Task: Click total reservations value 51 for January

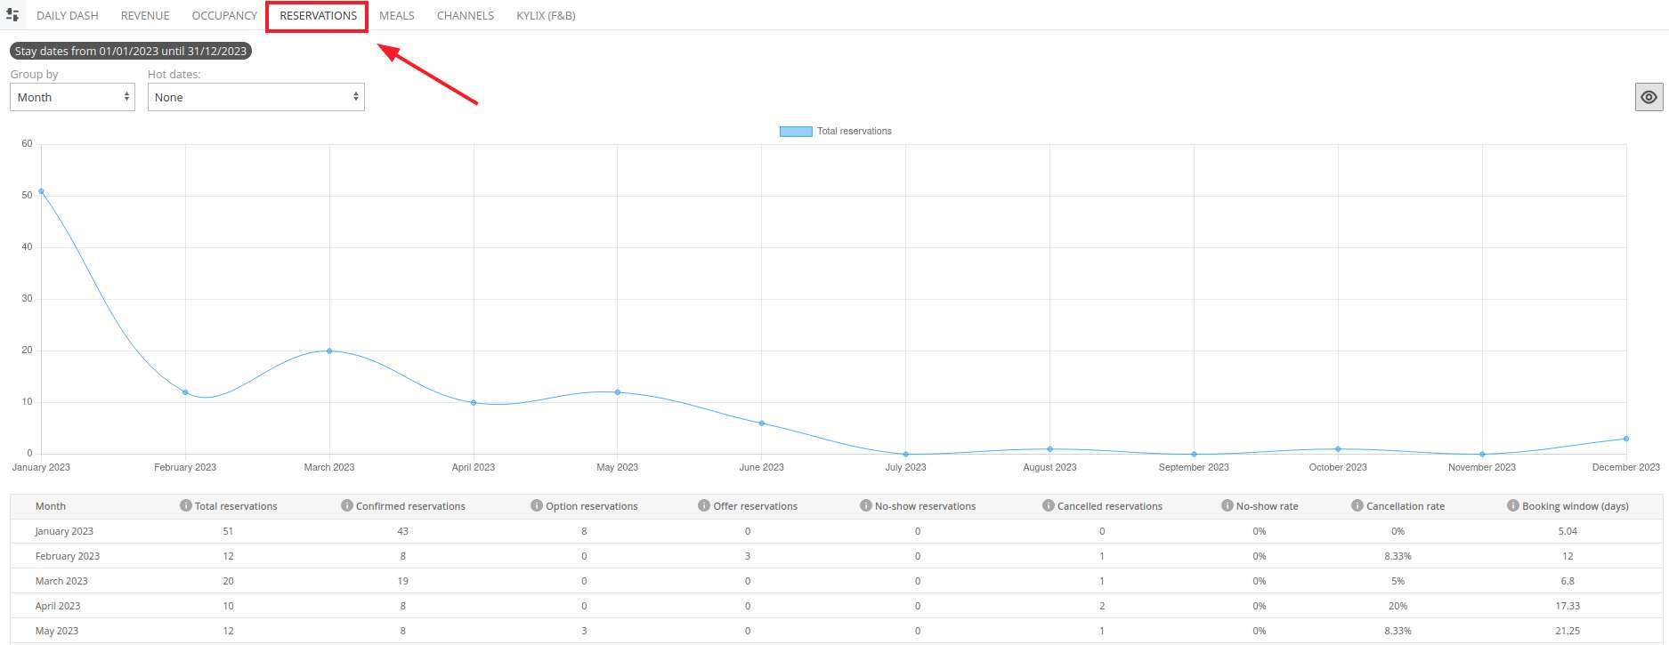Action: click(x=228, y=531)
